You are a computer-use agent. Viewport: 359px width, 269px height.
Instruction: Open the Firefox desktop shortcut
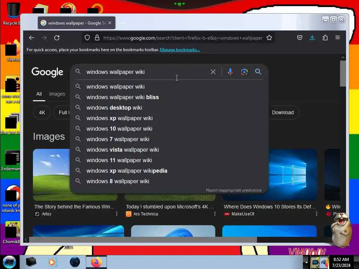(x=13, y=51)
